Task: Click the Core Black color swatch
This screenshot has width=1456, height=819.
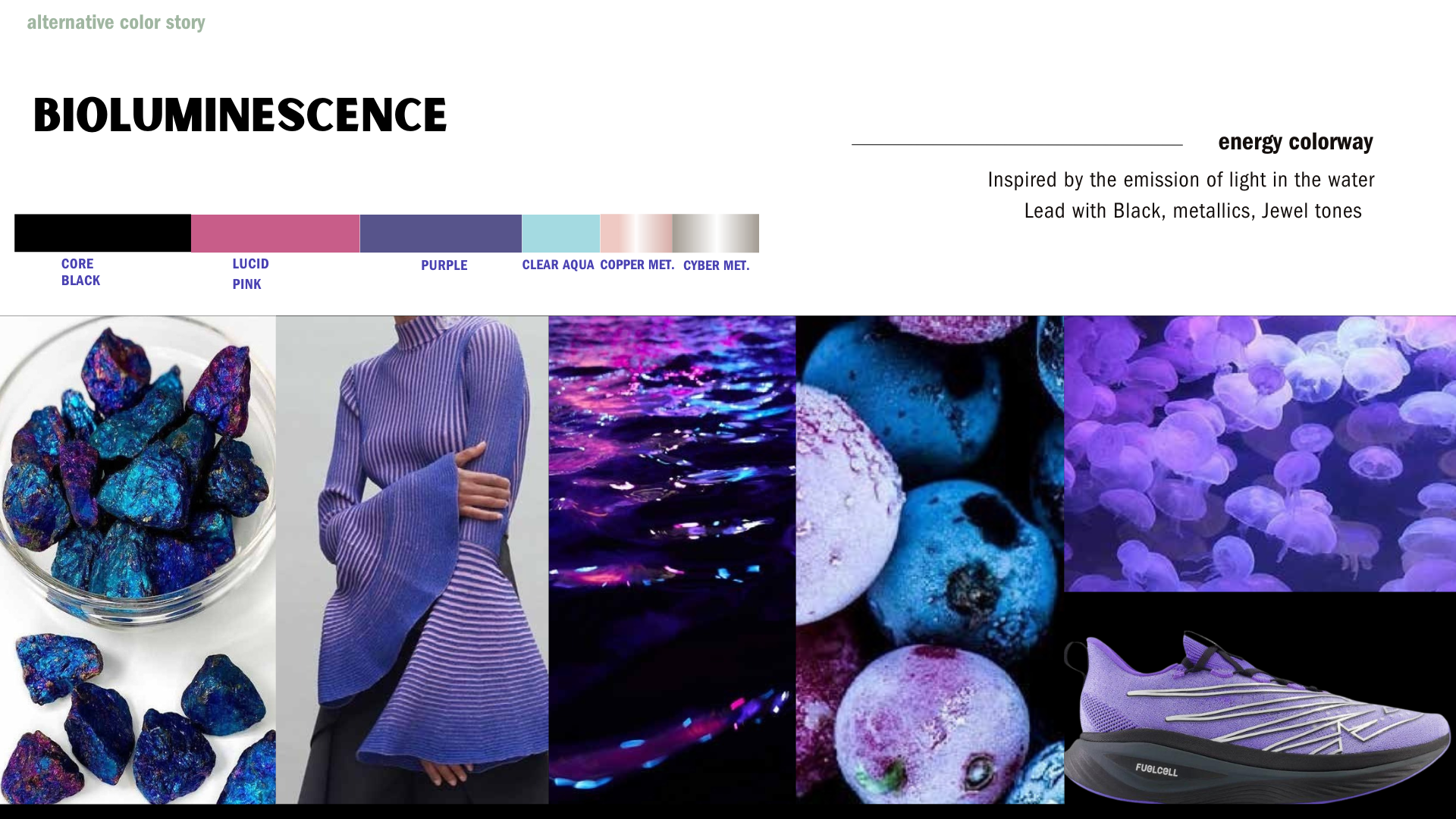Action: tap(102, 233)
